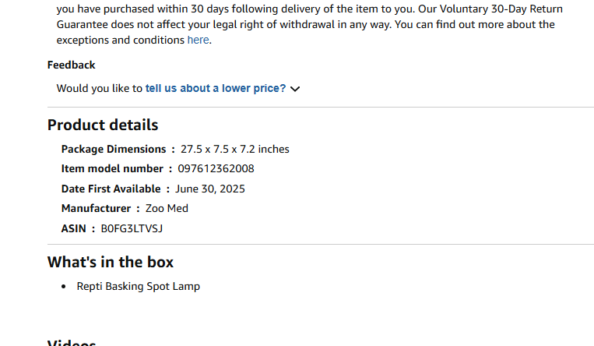Select the Zoo Med manufacturer name
This screenshot has height=346, width=594.
click(x=167, y=208)
